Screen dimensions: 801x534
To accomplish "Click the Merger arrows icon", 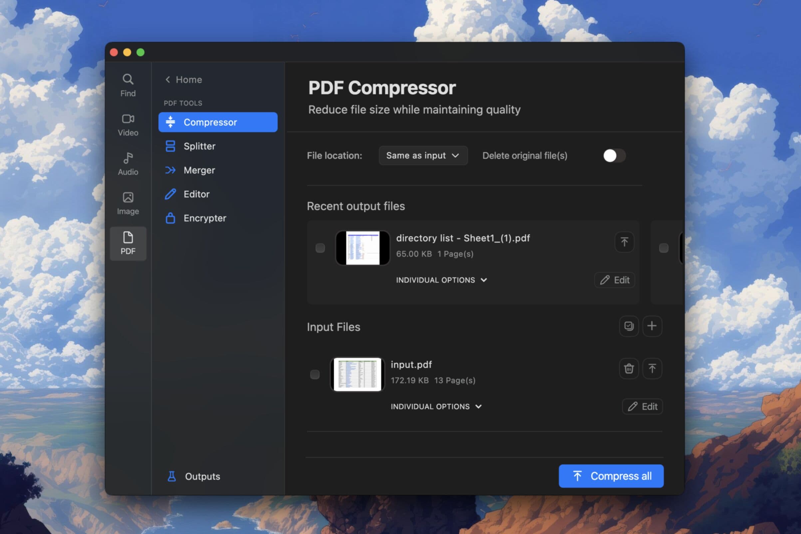I will click(x=170, y=170).
